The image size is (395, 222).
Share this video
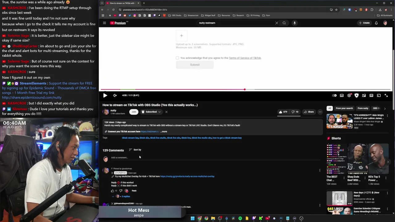(309, 112)
